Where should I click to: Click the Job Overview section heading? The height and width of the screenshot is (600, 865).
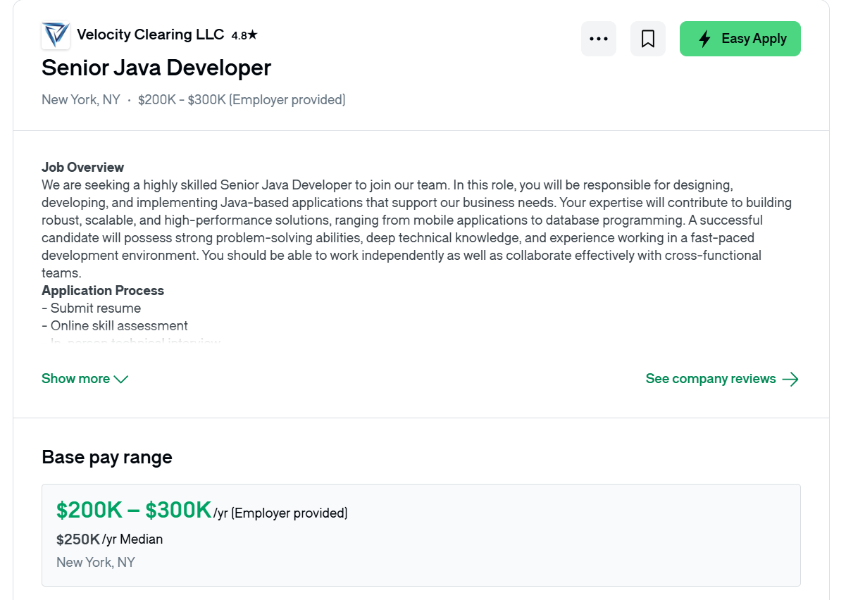pyautogui.click(x=82, y=168)
